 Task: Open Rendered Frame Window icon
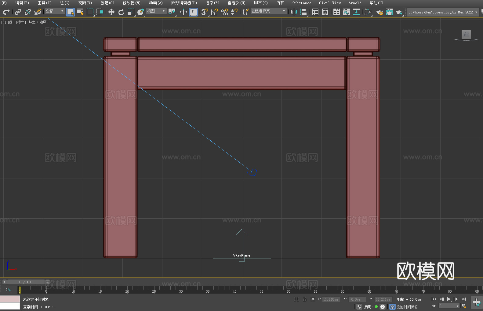[389, 12]
